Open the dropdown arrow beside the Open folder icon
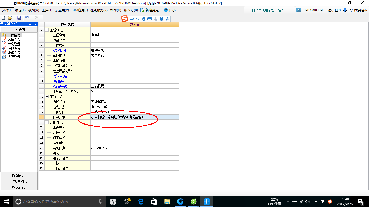 tap(14, 18)
